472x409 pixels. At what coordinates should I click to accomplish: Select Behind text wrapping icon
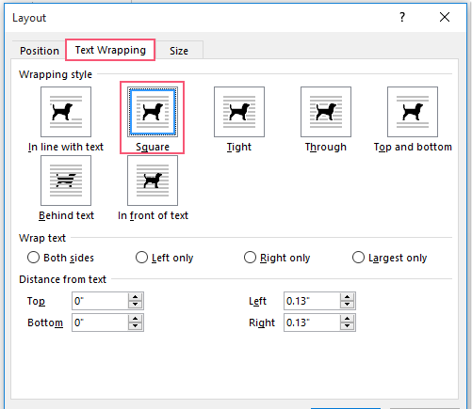[x=66, y=181]
